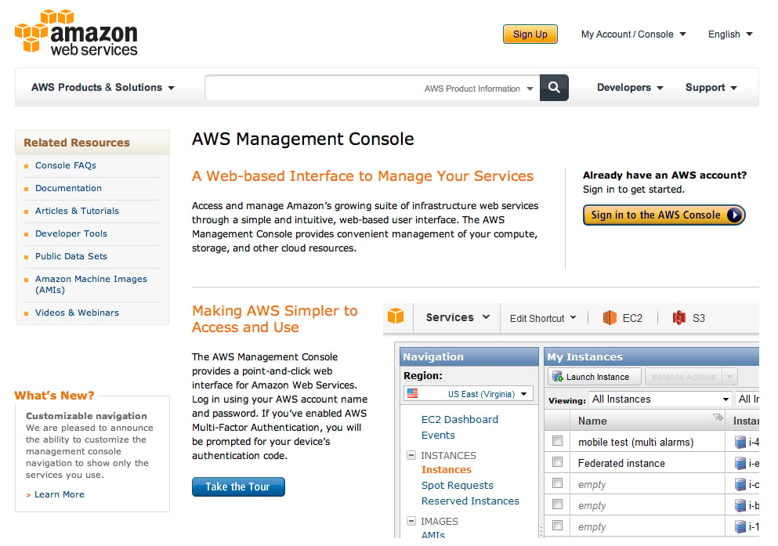Open the S3 service shortcut icon
Image resolution: width=778 pixels, height=546 pixels.
point(678,317)
